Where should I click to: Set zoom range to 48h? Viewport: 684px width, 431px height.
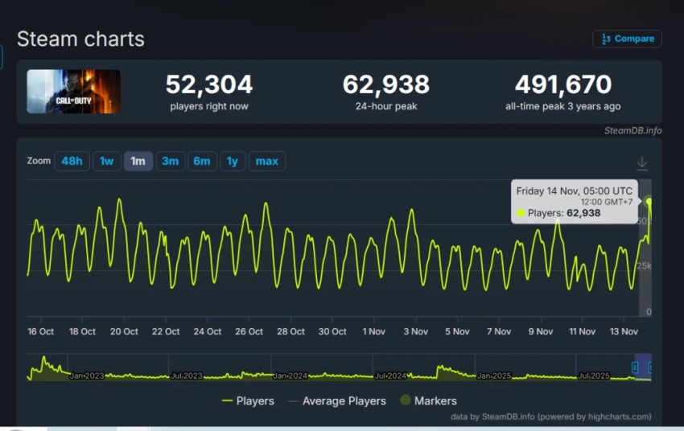[72, 162]
